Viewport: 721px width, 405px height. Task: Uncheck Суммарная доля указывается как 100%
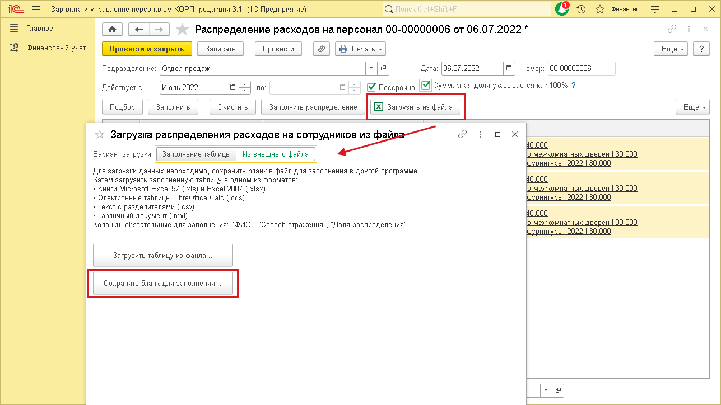[x=426, y=85]
